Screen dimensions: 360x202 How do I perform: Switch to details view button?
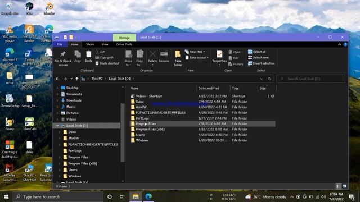point(337,186)
